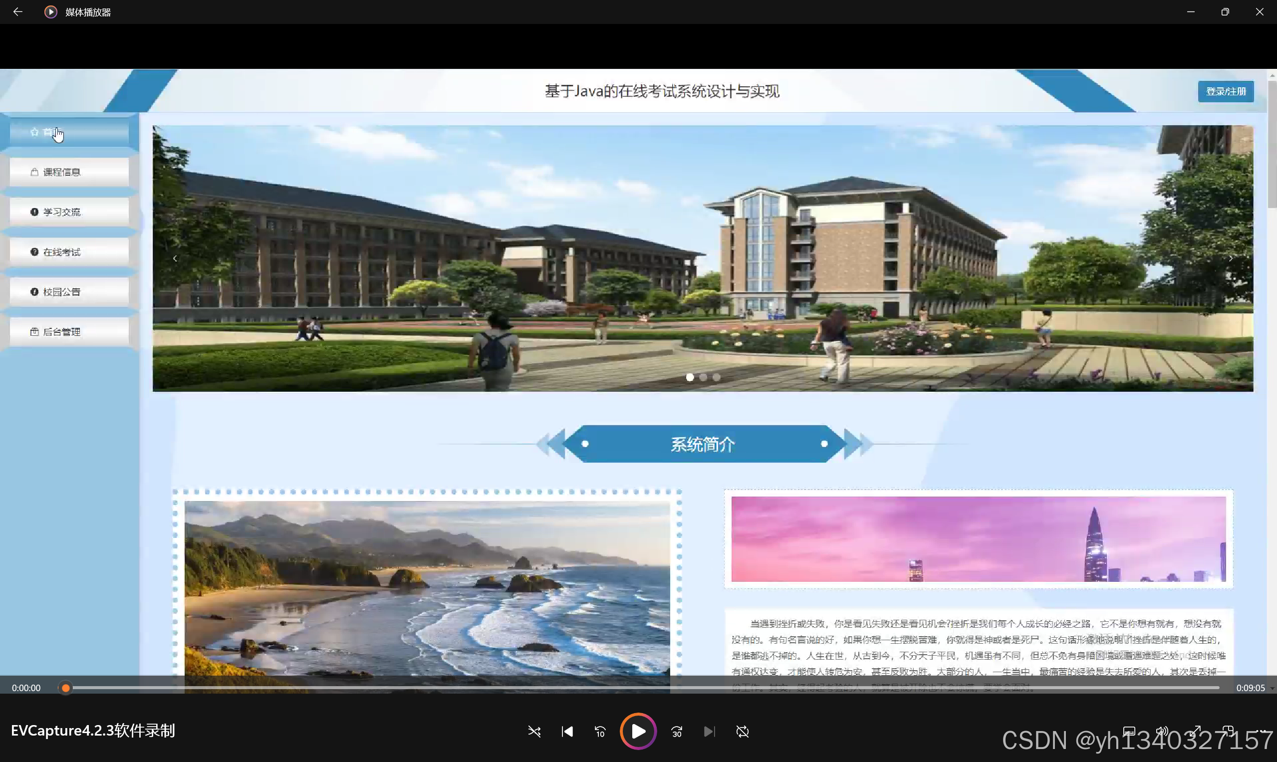Screen dimensions: 1277x762
Task: Switch to mini player view
Action: click(x=1228, y=731)
